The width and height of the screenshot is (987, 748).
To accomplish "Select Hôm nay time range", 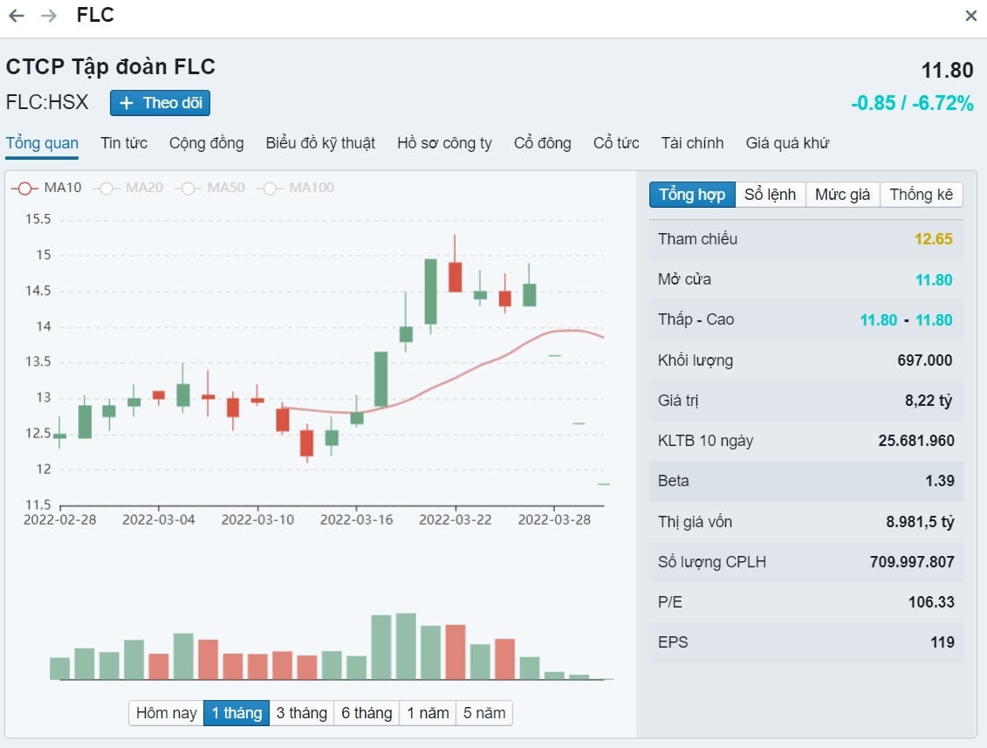I will (166, 713).
